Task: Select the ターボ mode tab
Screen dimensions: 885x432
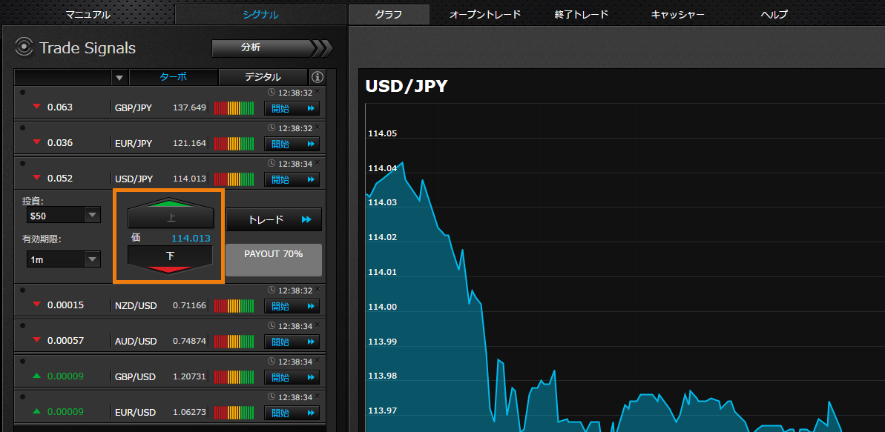Action: tap(174, 77)
